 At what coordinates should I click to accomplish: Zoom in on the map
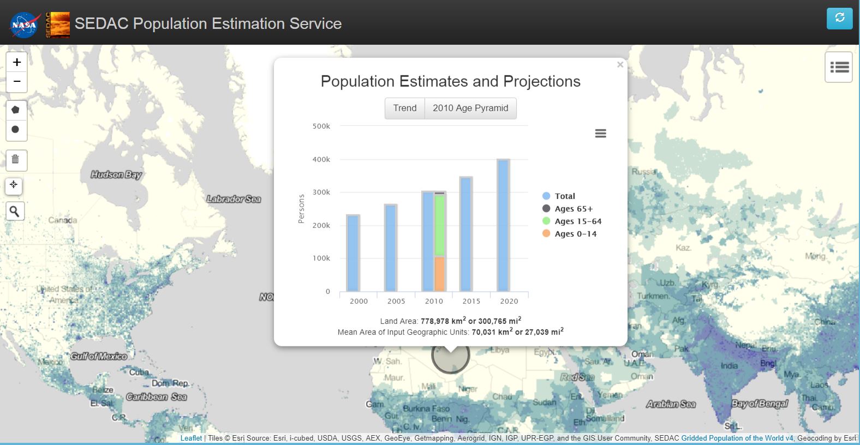click(x=16, y=62)
